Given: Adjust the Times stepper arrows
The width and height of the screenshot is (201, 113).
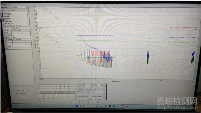Looking at the screenshot, I should 95,99.
